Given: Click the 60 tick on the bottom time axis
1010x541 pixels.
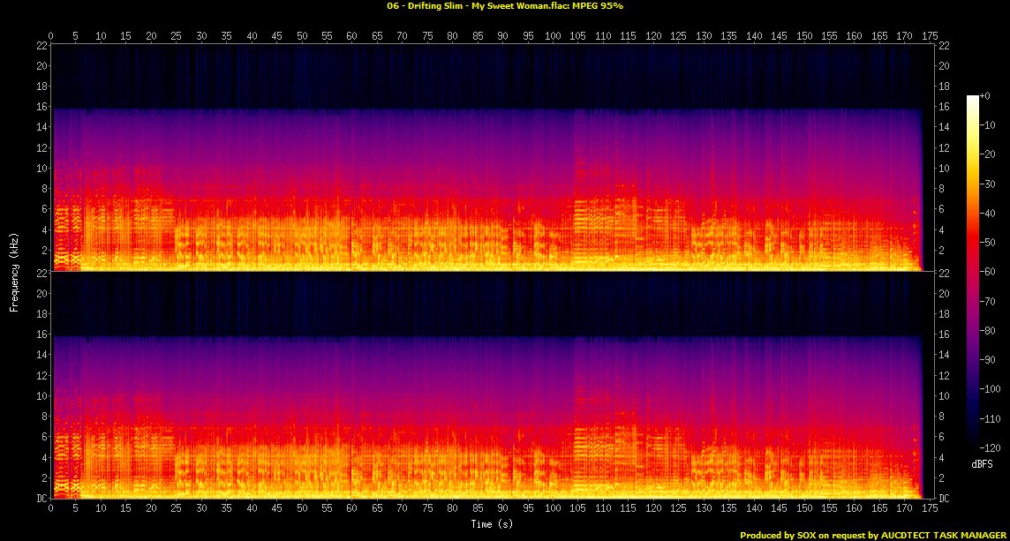Looking at the screenshot, I should (352, 510).
